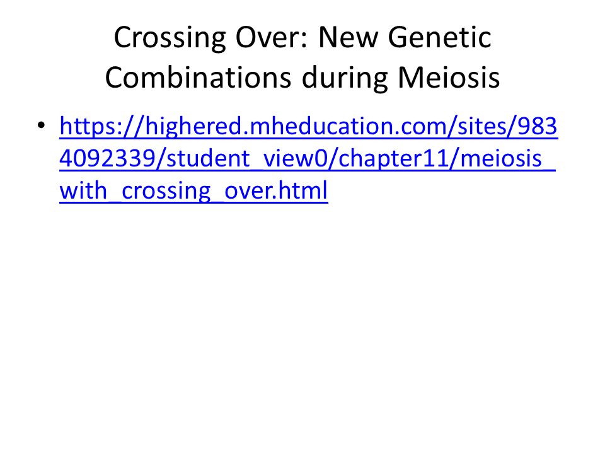605x454 pixels.
Task: Click the link line starting with 4092339/student_view0
Action: 308,159
